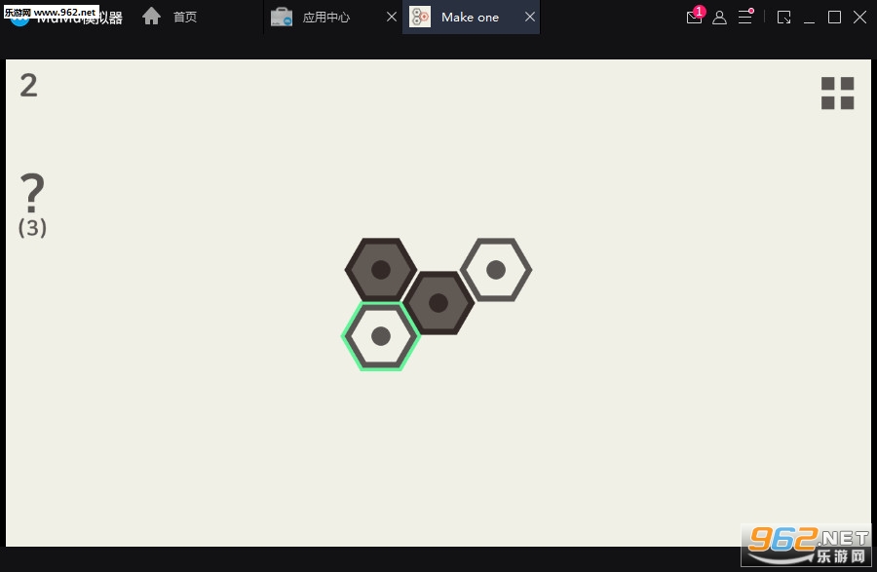
Task: Close the emulator window
Action: [859, 18]
